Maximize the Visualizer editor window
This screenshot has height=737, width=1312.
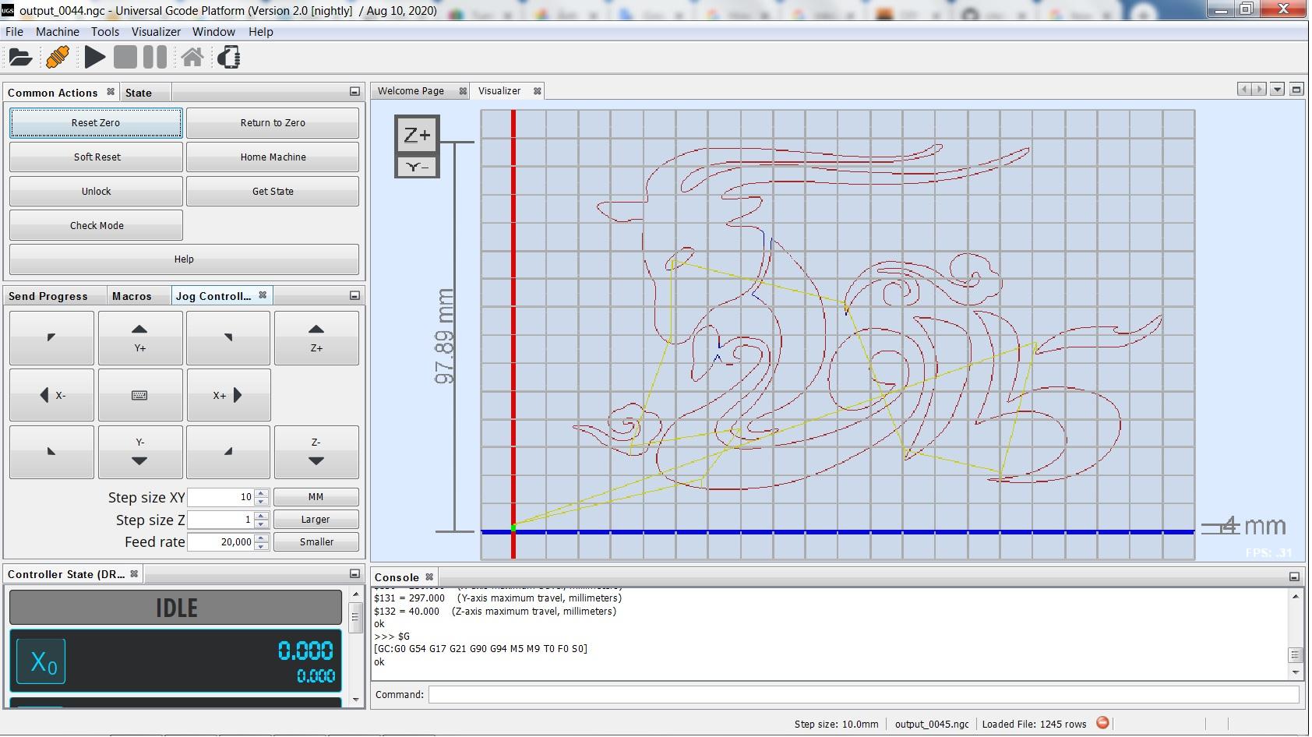point(1296,90)
